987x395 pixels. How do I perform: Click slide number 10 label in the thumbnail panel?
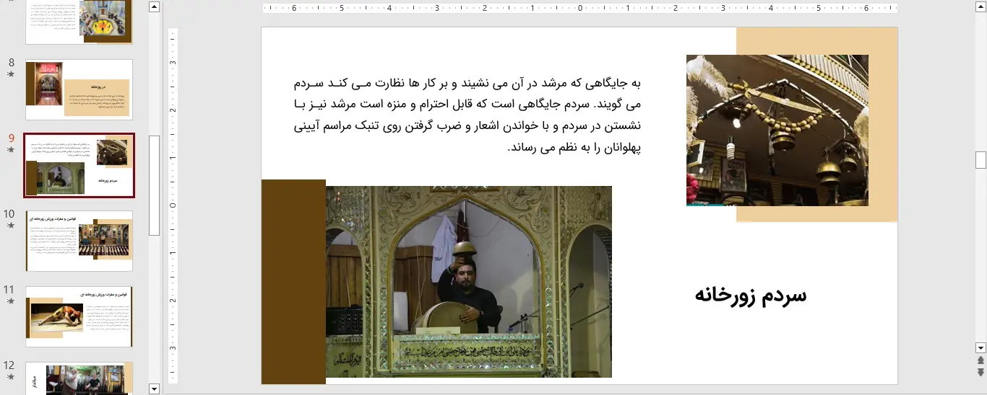[x=9, y=213]
